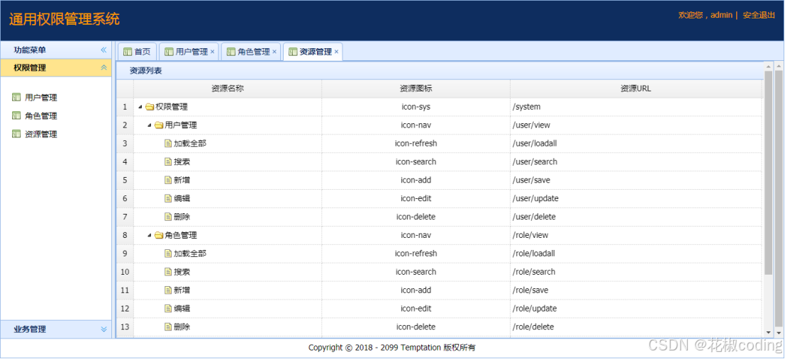This screenshot has height=359, width=785.
Task: Open 角色管理 from the sidebar menu
Action: tap(40, 115)
